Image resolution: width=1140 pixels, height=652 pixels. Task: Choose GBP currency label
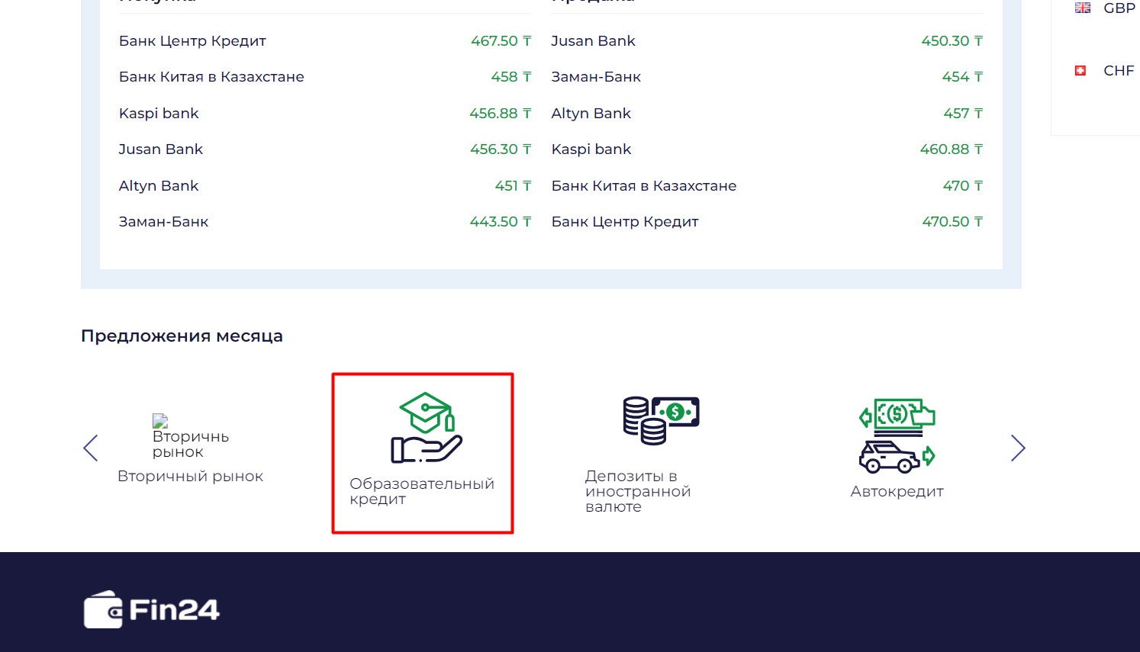[1119, 8]
